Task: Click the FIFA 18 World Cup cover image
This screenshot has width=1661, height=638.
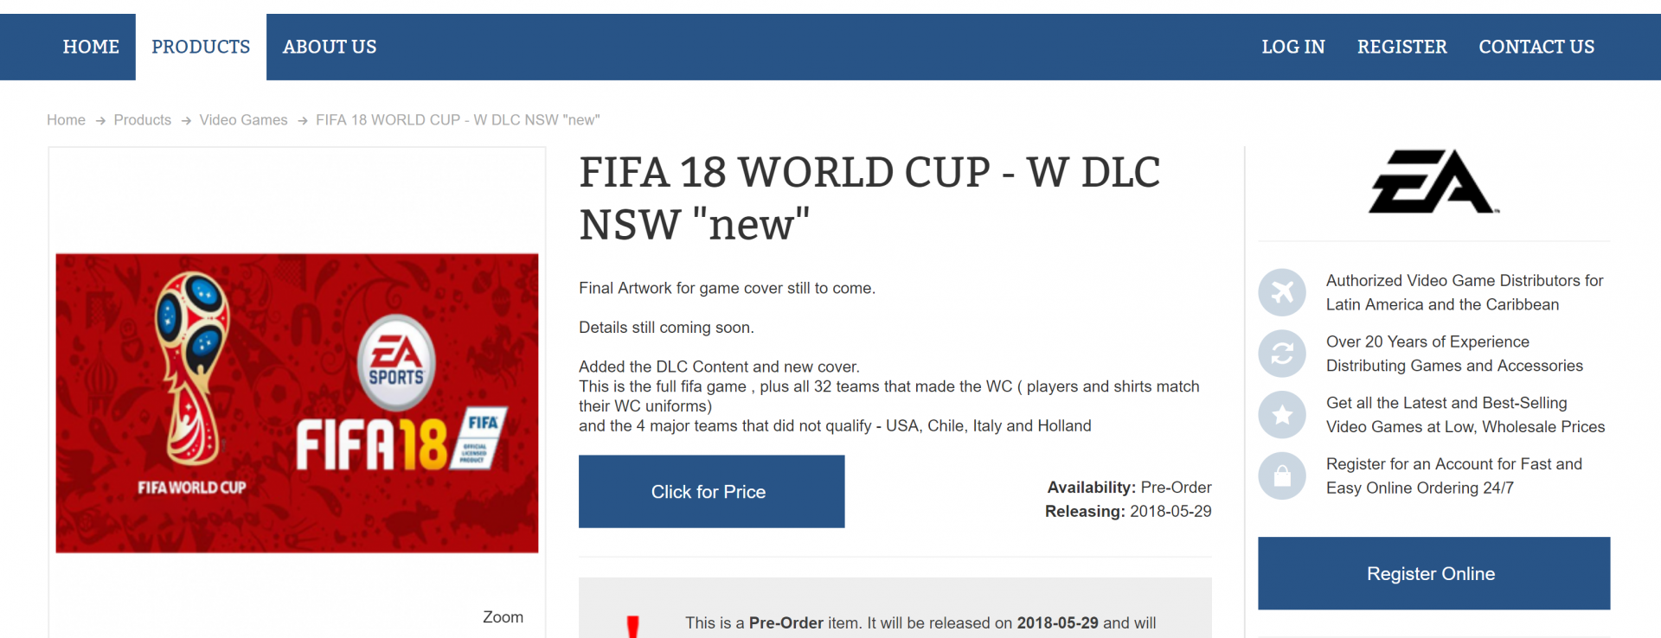Action: click(297, 404)
